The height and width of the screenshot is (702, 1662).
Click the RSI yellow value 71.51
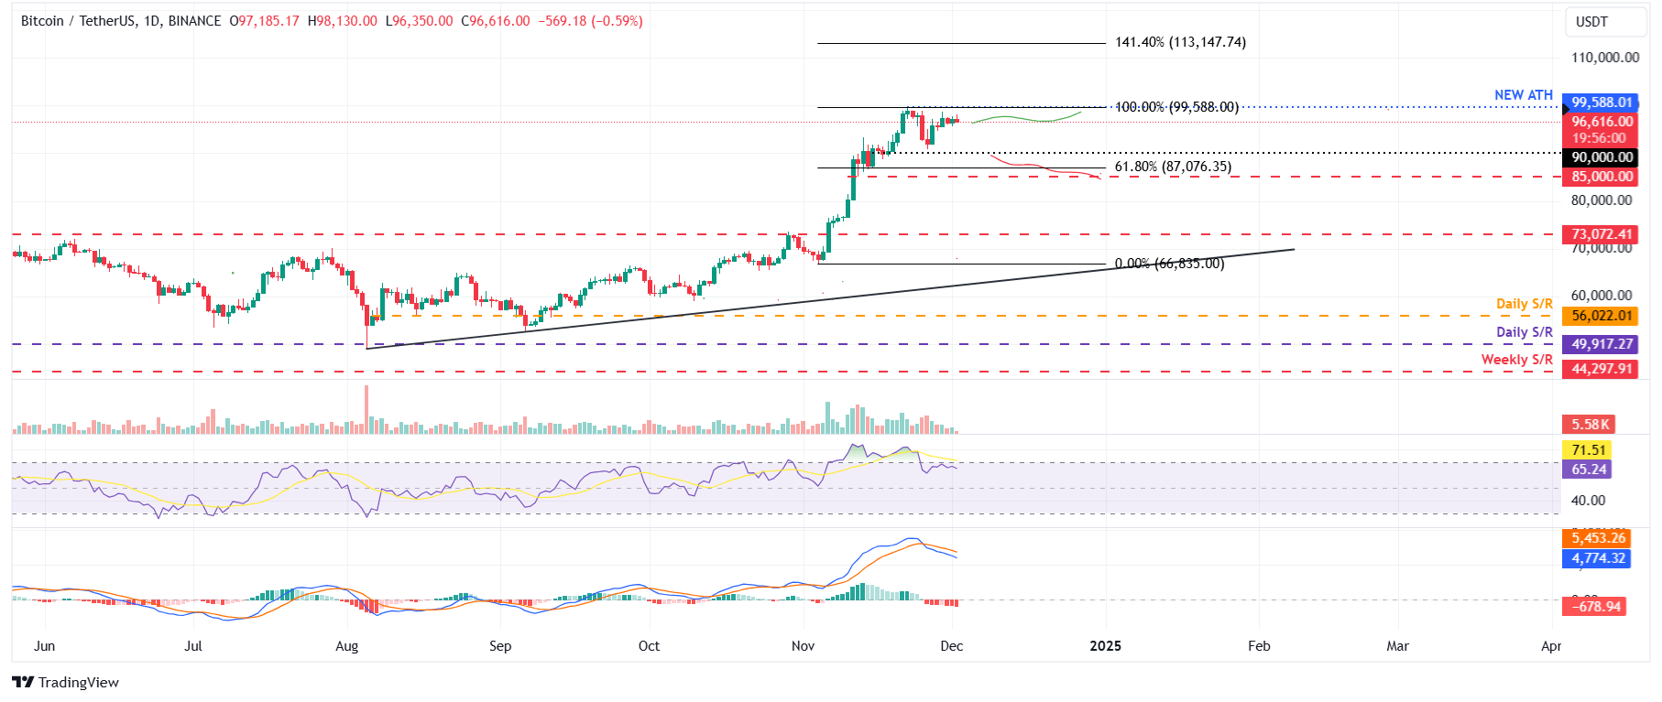coord(1588,450)
